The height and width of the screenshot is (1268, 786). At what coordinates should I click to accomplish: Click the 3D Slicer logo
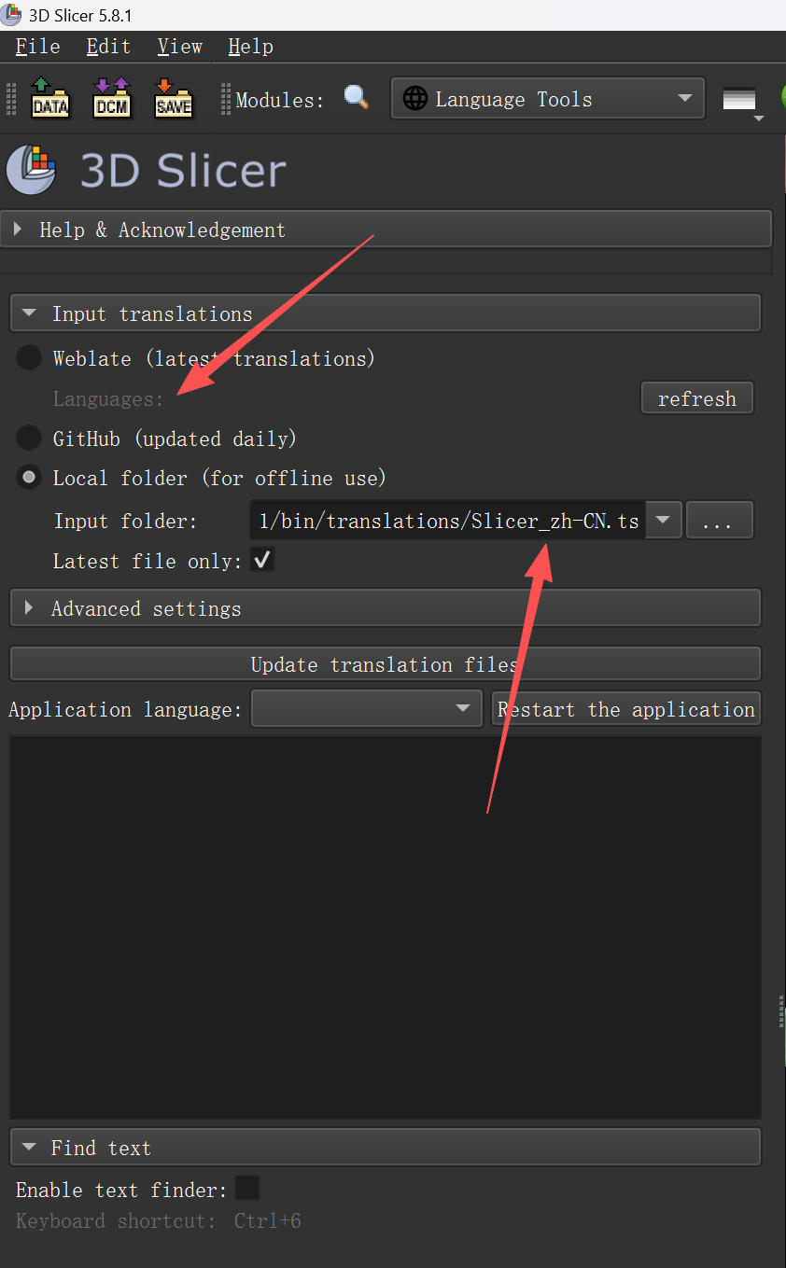pyautogui.click(x=32, y=170)
